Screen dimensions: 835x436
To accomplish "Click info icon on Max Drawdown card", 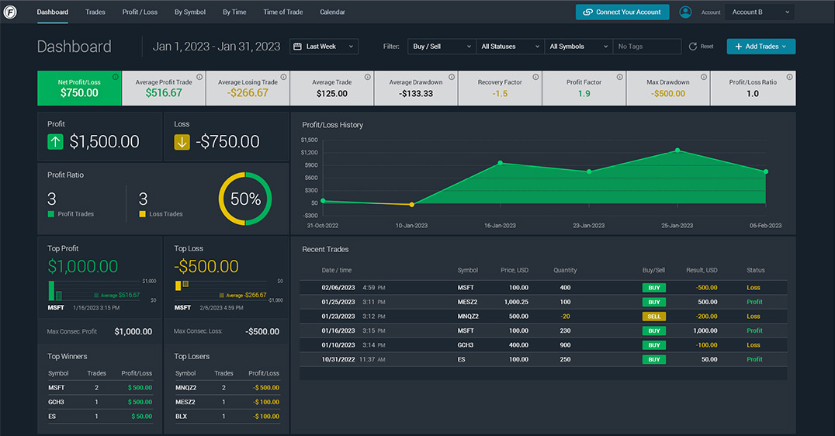I will pos(704,77).
